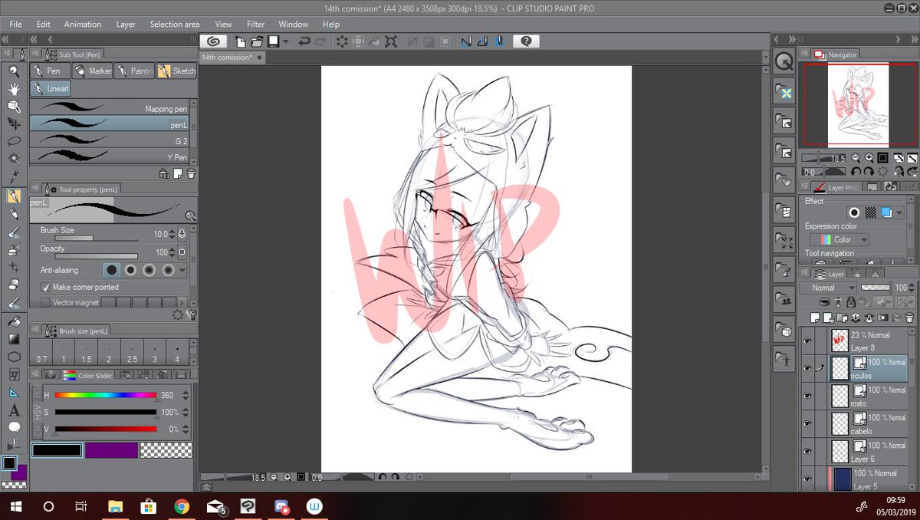
Task: Select the Gradient tool
Action: tap(14, 339)
